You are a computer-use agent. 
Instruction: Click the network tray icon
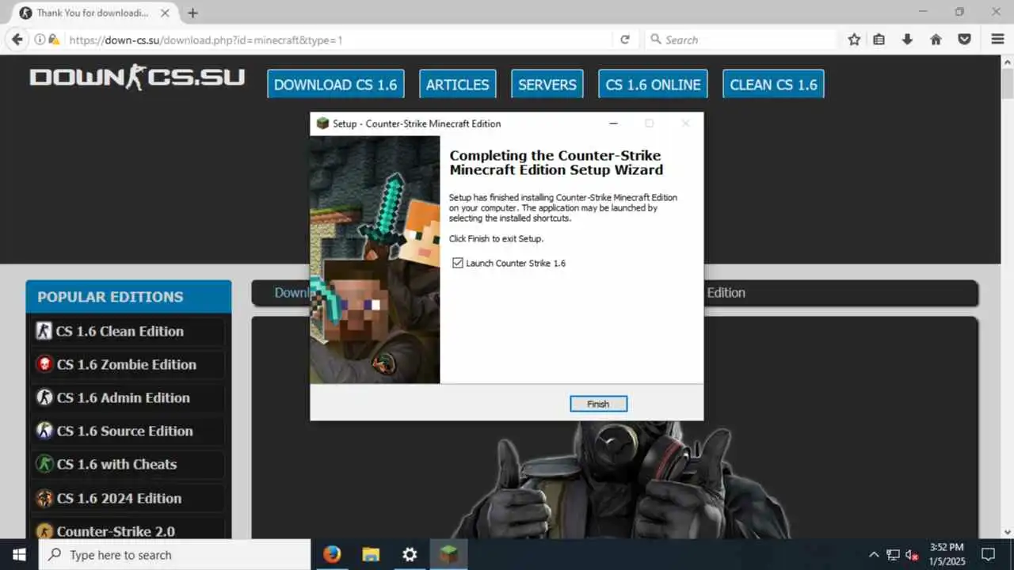(893, 555)
